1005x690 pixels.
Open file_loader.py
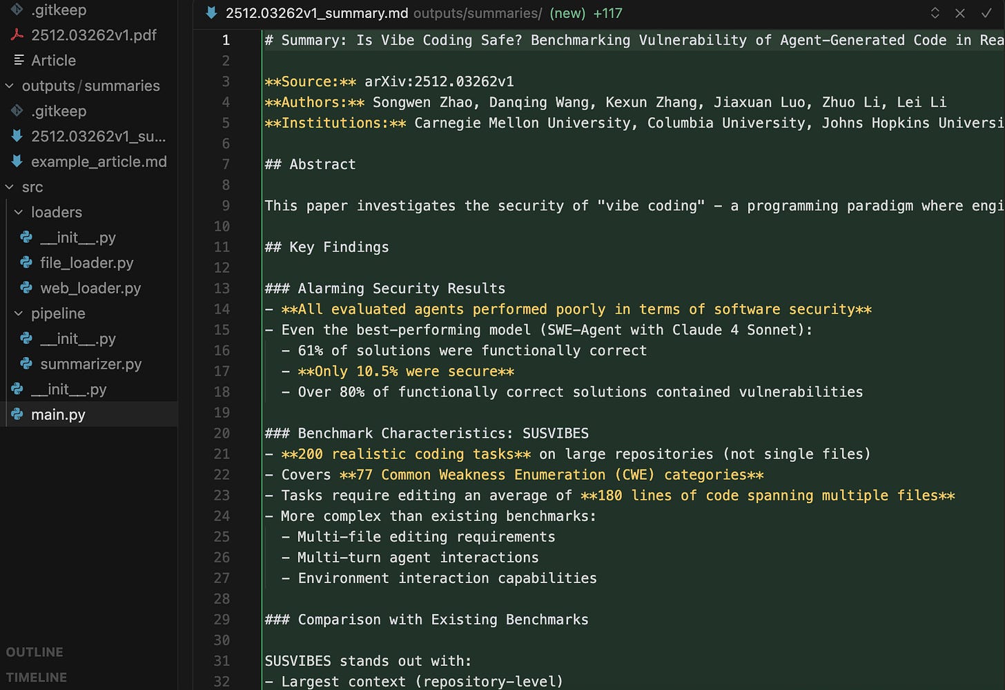pos(87,263)
